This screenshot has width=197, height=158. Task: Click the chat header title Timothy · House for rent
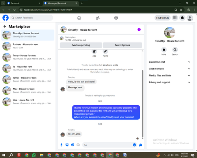point(82,30)
